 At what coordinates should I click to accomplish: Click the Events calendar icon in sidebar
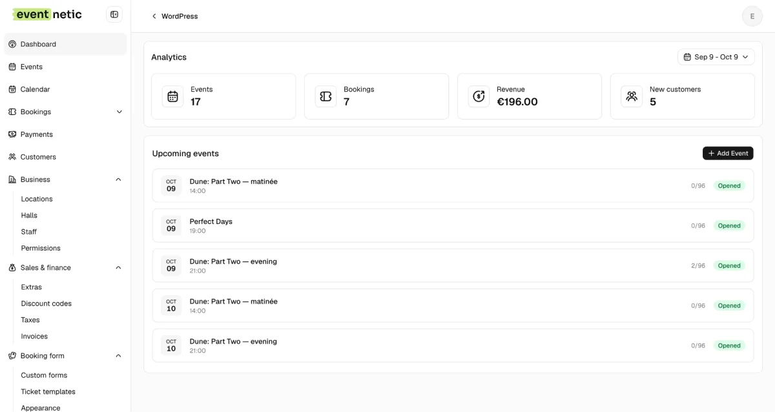click(x=12, y=67)
